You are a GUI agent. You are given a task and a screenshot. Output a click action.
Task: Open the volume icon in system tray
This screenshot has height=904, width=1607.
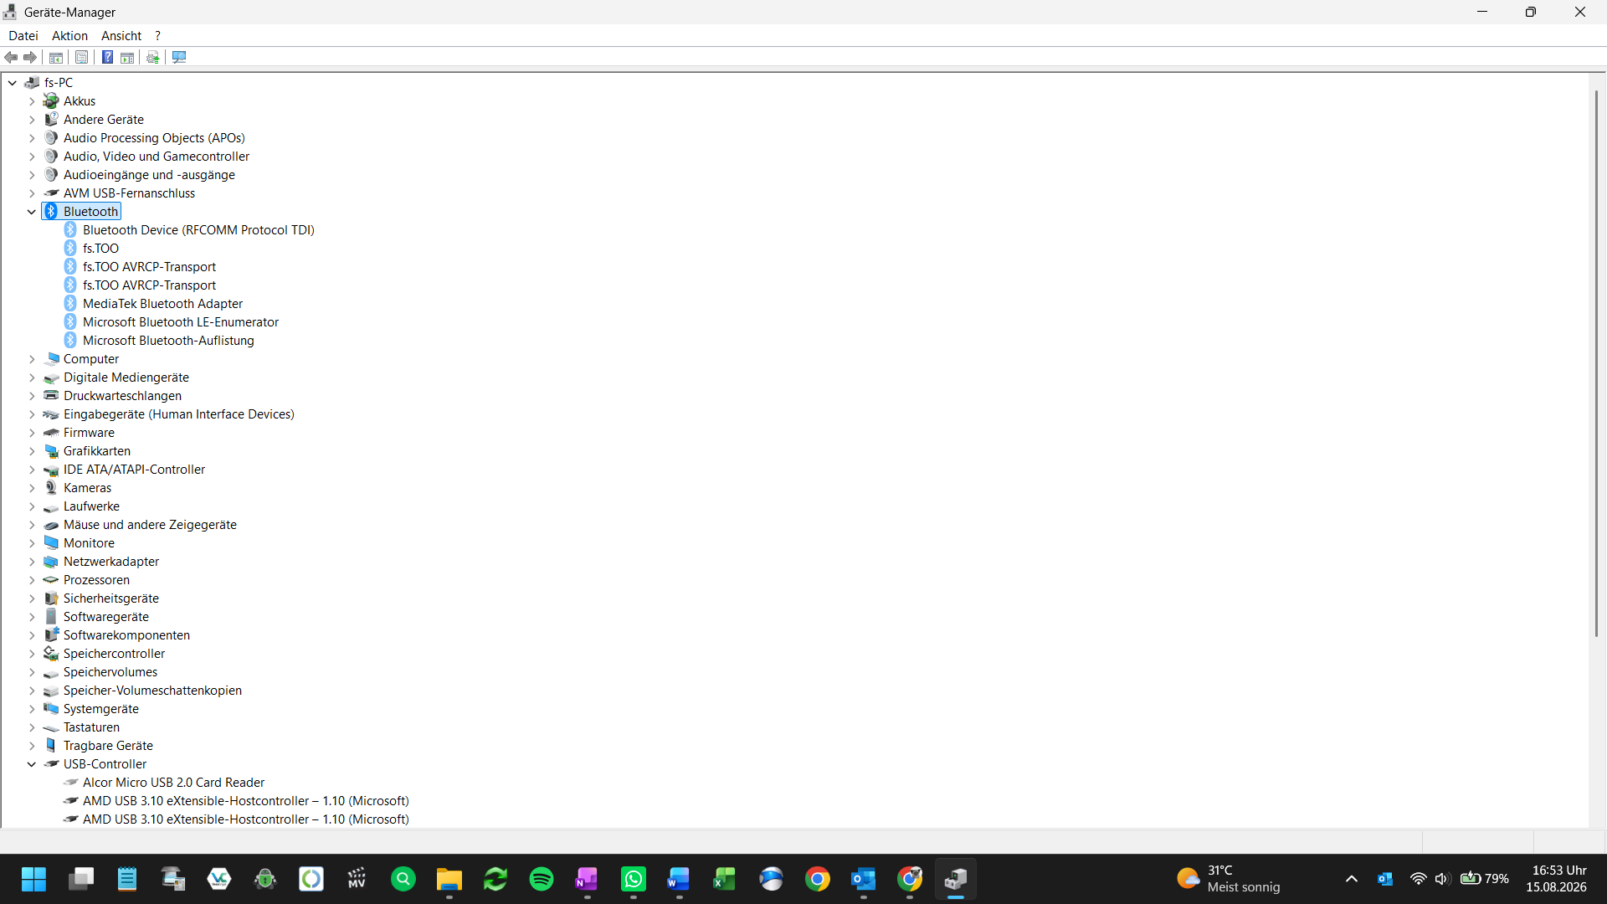click(1441, 879)
